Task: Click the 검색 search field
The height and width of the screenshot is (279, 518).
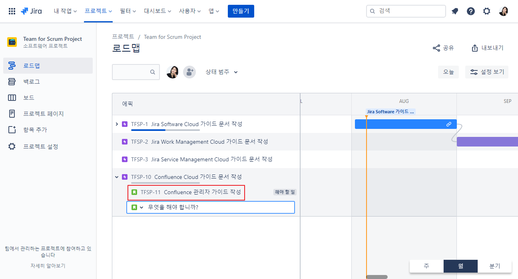Action: pos(406,11)
